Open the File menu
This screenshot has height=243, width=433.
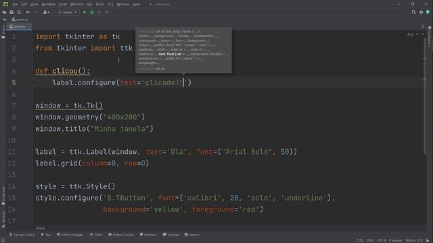[x=15, y=4]
